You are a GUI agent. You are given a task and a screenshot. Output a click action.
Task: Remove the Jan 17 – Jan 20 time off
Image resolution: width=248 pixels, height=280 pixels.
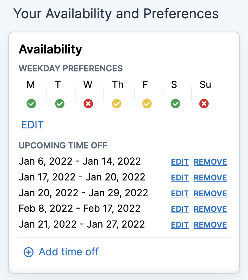(x=210, y=178)
